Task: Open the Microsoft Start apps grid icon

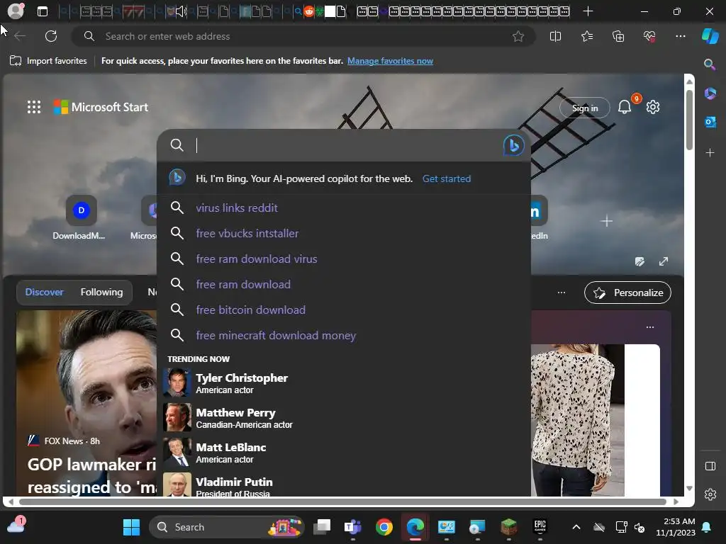Action: click(x=34, y=107)
